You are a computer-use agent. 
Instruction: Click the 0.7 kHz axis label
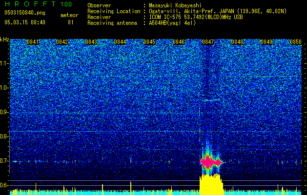tap(3, 161)
